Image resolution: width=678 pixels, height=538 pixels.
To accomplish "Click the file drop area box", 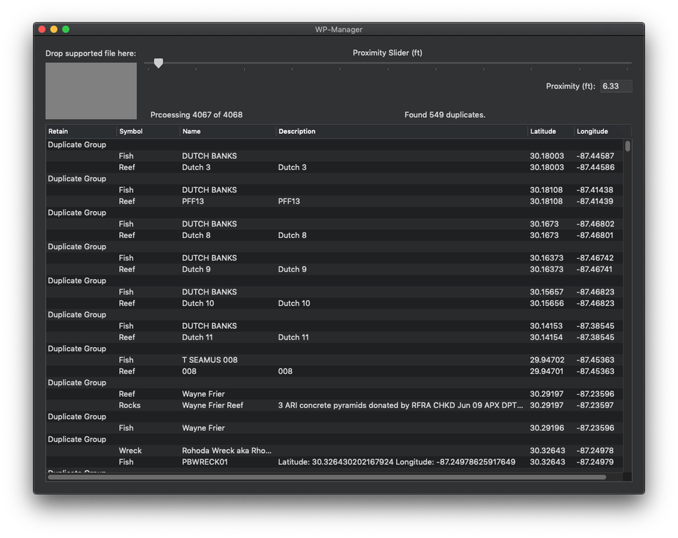I will [91, 91].
